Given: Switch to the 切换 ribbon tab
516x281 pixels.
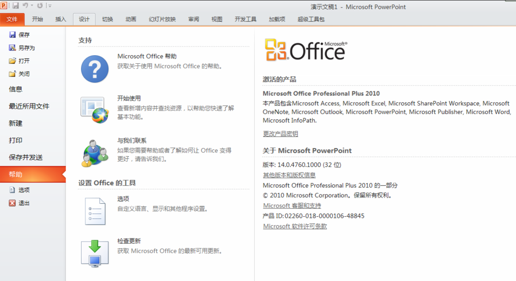Looking at the screenshot, I should pyautogui.click(x=108, y=19).
